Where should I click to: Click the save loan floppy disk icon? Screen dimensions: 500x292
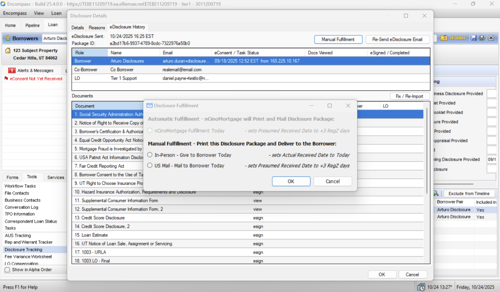(x=474, y=38)
